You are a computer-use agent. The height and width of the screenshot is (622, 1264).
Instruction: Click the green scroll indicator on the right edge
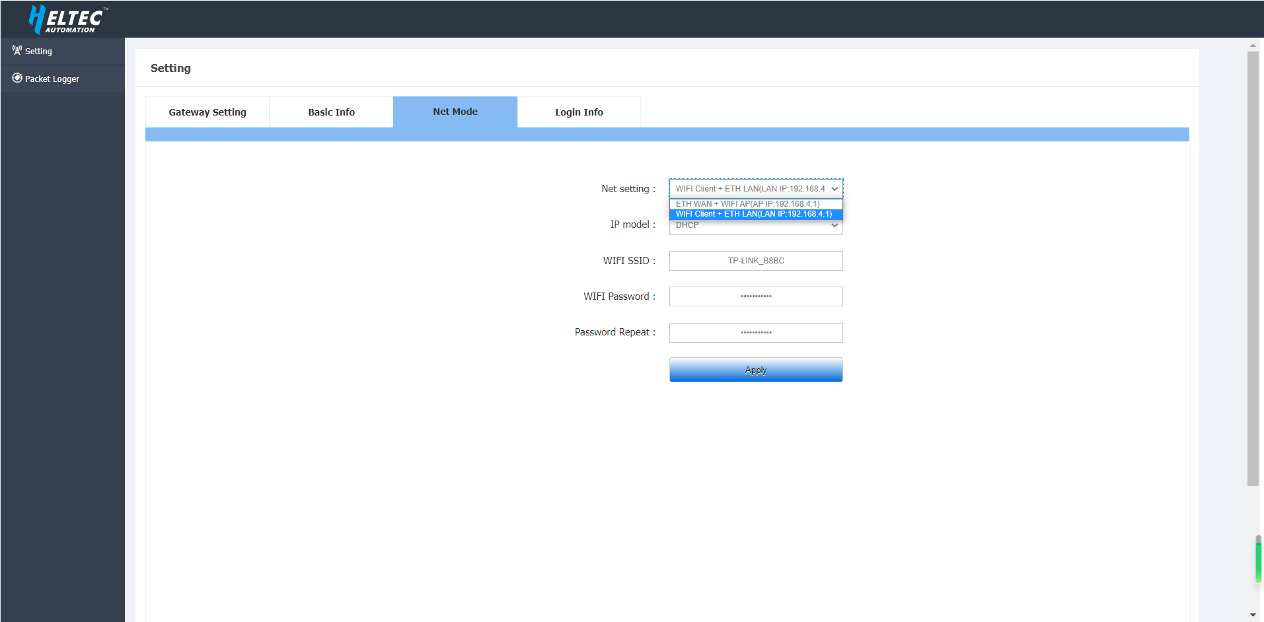[1258, 560]
